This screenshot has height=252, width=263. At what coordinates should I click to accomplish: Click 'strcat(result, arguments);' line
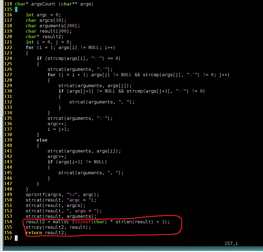click(x=61, y=216)
